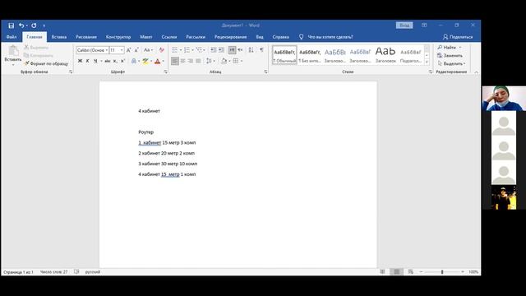Decrease paragraph indent
Image resolution: width=526 pixels, height=296 pixels.
click(x=214, y=50)
